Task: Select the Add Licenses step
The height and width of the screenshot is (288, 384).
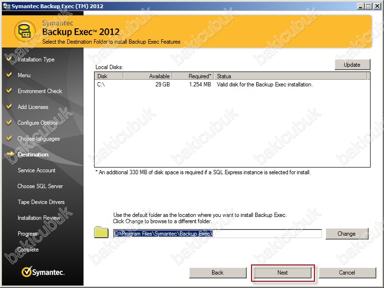Action: click(33, 107)
